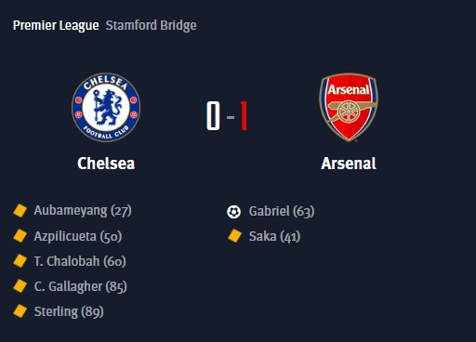Open the Arsenal team name

(349, 164)
